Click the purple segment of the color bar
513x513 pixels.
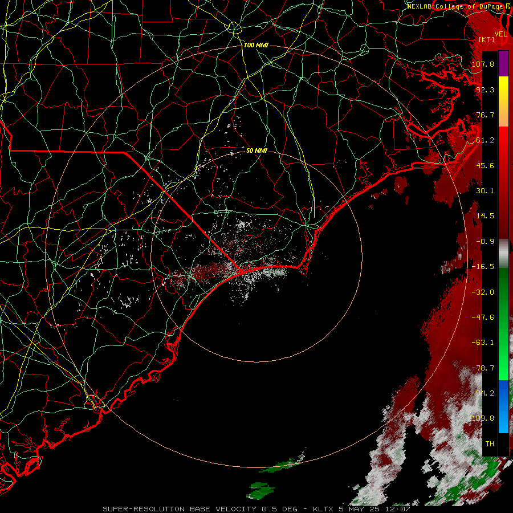503,63
